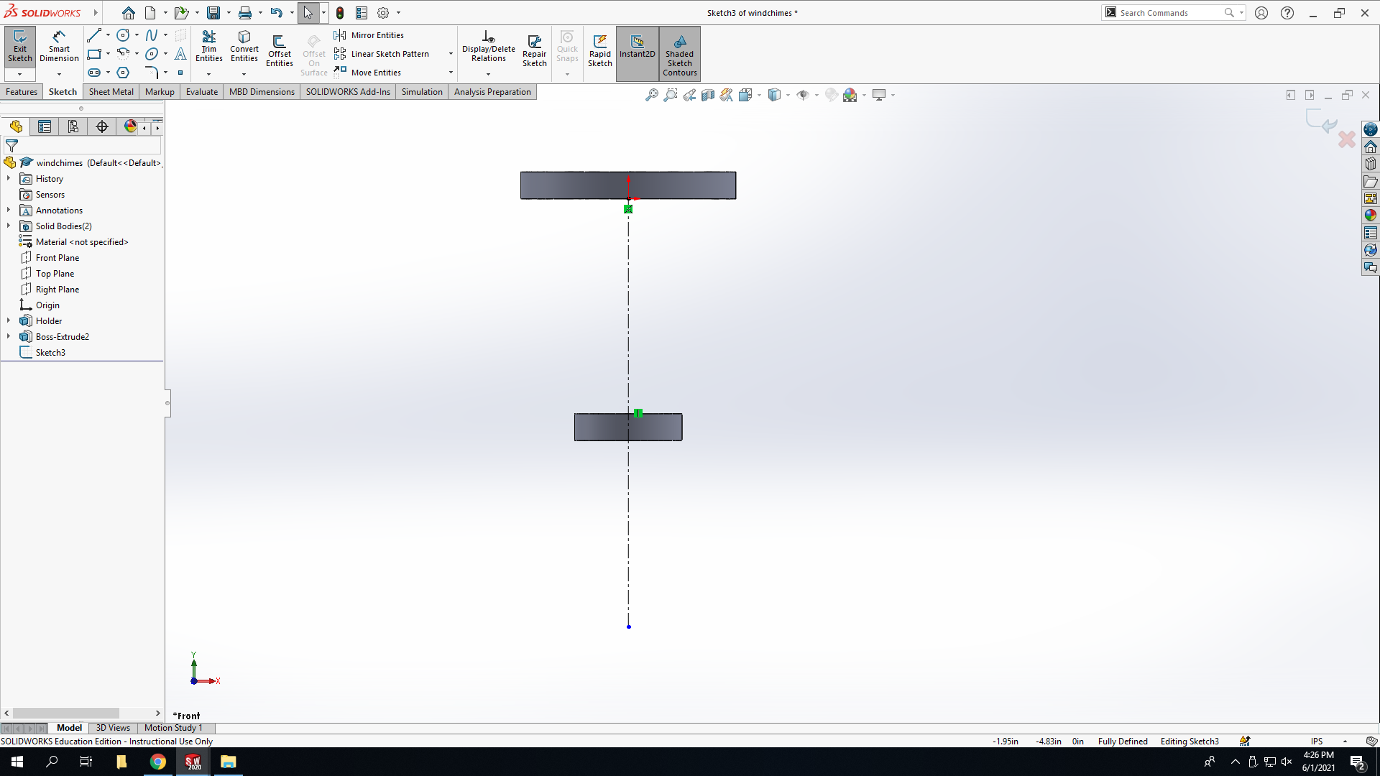Open the 3D Views tab
Image resolution: width=1380 pixels, height=776 pixels.
113,728
